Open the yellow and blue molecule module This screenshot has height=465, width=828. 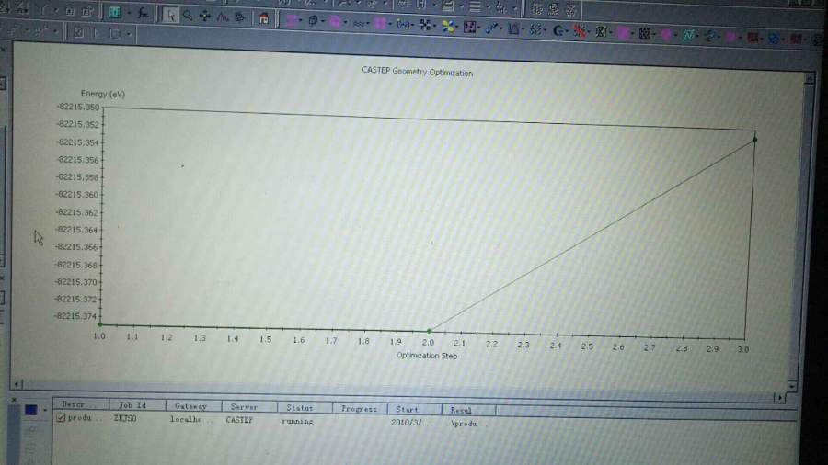[x=448, y=27]
